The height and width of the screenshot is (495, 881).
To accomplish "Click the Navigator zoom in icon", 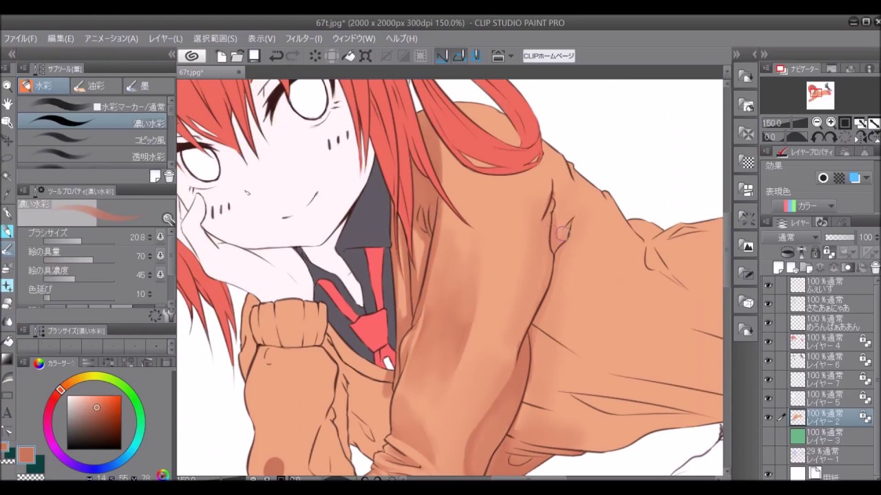I will 831,123.
